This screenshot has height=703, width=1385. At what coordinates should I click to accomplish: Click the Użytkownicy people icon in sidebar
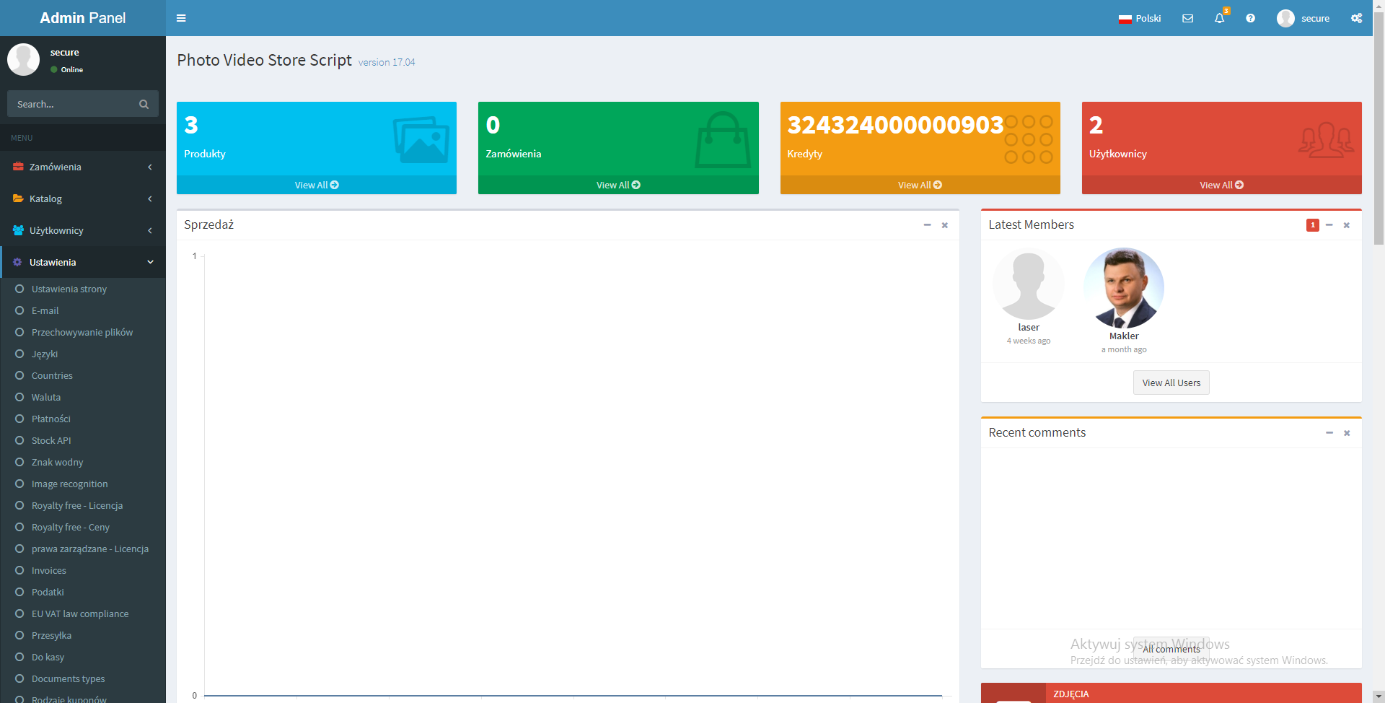pos(18,230)
